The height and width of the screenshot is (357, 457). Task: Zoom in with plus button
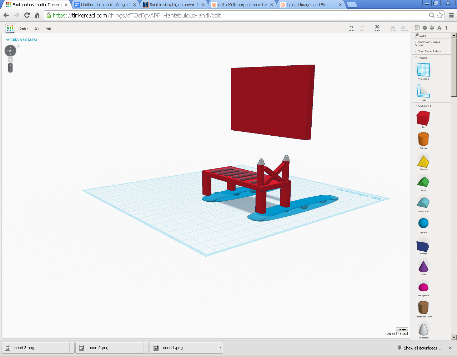coord(10,65)
